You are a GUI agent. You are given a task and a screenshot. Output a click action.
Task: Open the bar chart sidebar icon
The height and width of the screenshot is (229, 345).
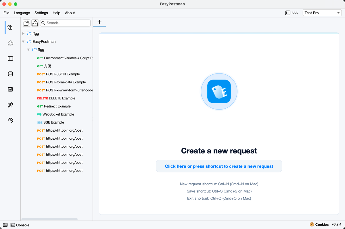(10, 89)
